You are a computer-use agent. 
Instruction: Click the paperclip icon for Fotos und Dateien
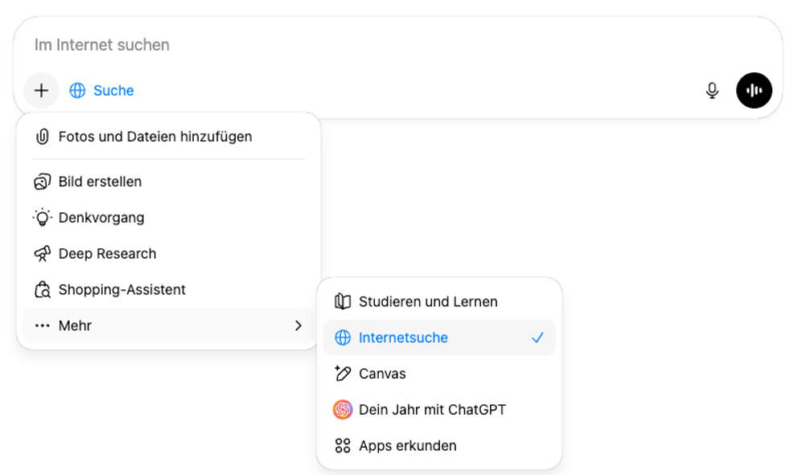coord(42,136)
